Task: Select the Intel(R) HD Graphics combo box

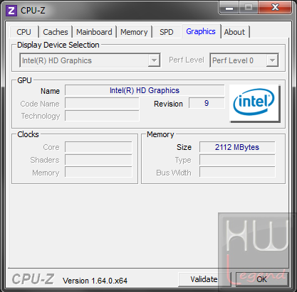Action: [90, 60]
